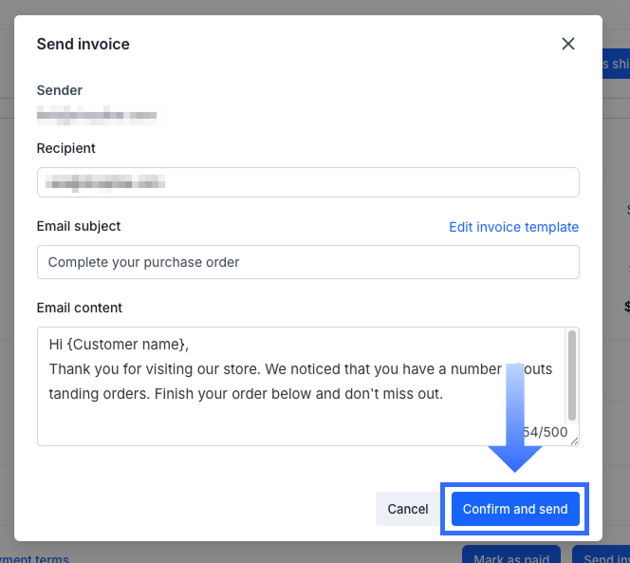Click the Recipient field label

coord(66,148)
